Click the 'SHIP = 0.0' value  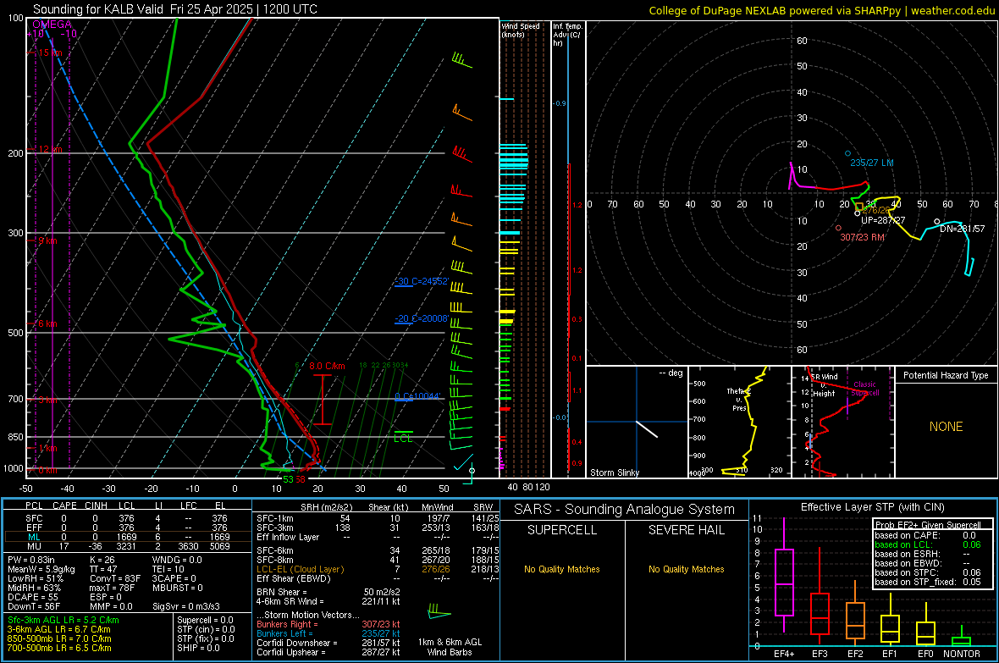coord(198,648)
